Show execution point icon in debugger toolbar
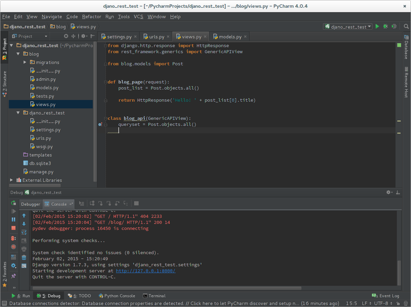411x307 pixels. point(81,203)
